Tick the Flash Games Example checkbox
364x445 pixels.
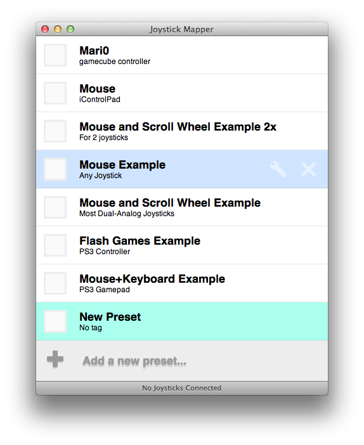coord(55,245)
